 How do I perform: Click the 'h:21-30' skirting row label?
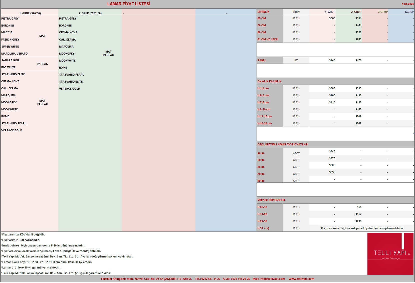262,221
